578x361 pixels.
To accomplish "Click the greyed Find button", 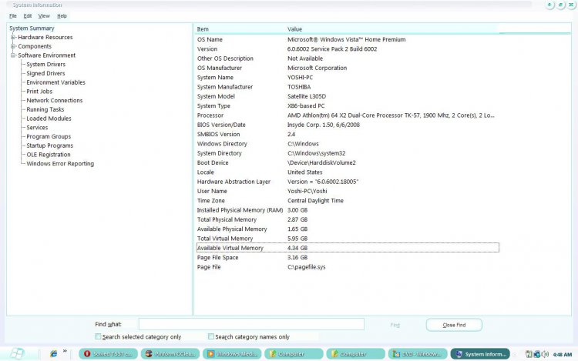I will pos(395,325).
